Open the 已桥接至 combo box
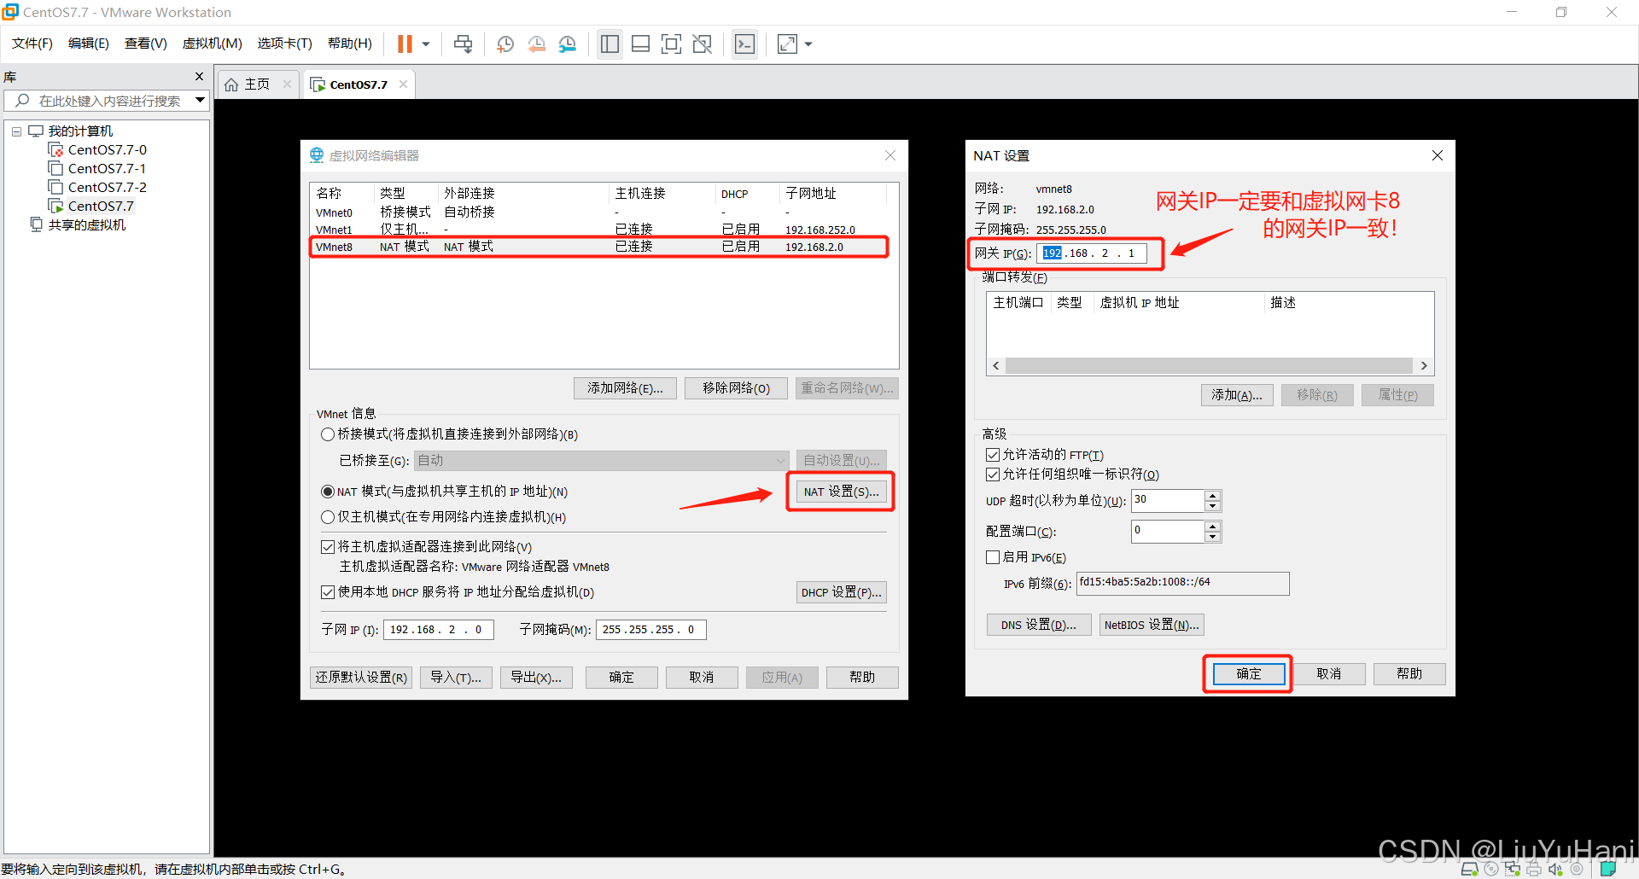Viewport: 1639px width, 879px height. 601,461
